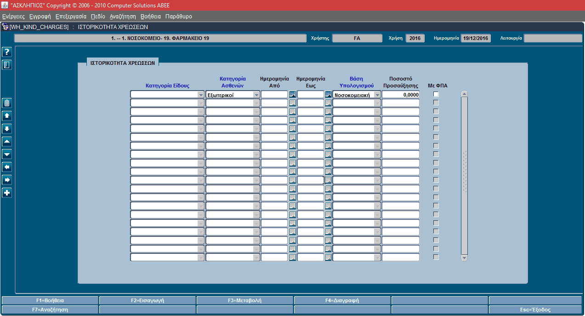Open third row Ημερομηνία Από calendar icon
Image resolution: width=585 pixels, height=316 pixels.
292,111
